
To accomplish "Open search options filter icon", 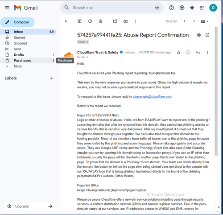I will [157, 8].
